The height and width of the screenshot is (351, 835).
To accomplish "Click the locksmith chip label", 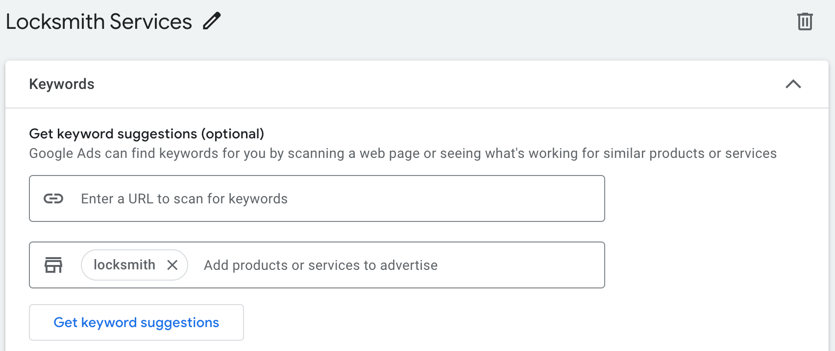I will coord(124,265).
